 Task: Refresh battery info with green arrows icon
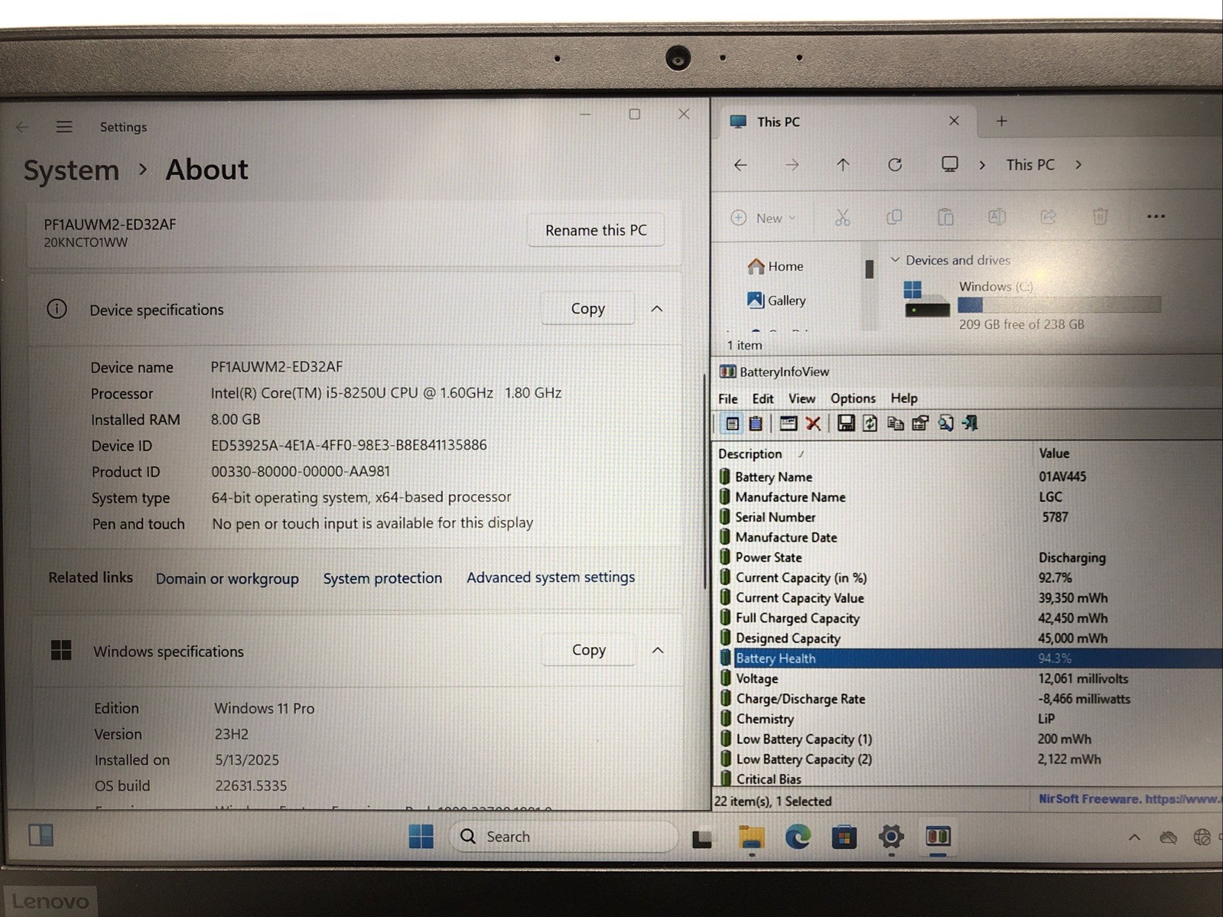coord(870,423)
